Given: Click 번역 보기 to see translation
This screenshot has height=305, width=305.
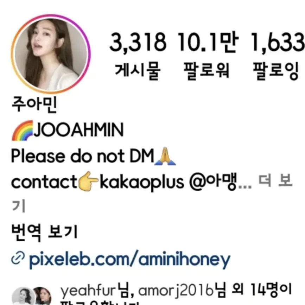Looking at the screenshot, I should [45, 232].
